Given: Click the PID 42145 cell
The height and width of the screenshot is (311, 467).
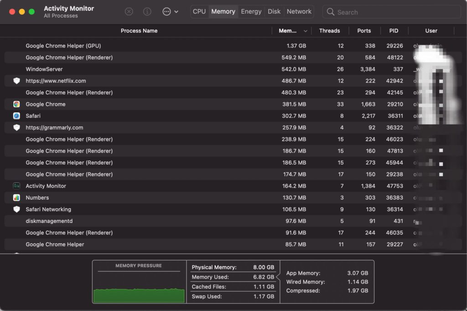Looking at the screenshot, I should click(x=394, y=93).
